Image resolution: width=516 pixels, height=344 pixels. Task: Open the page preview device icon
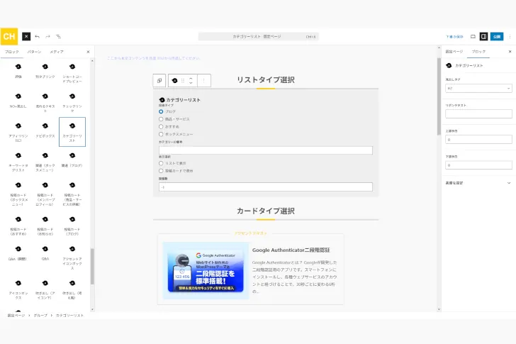coord(473,37)
